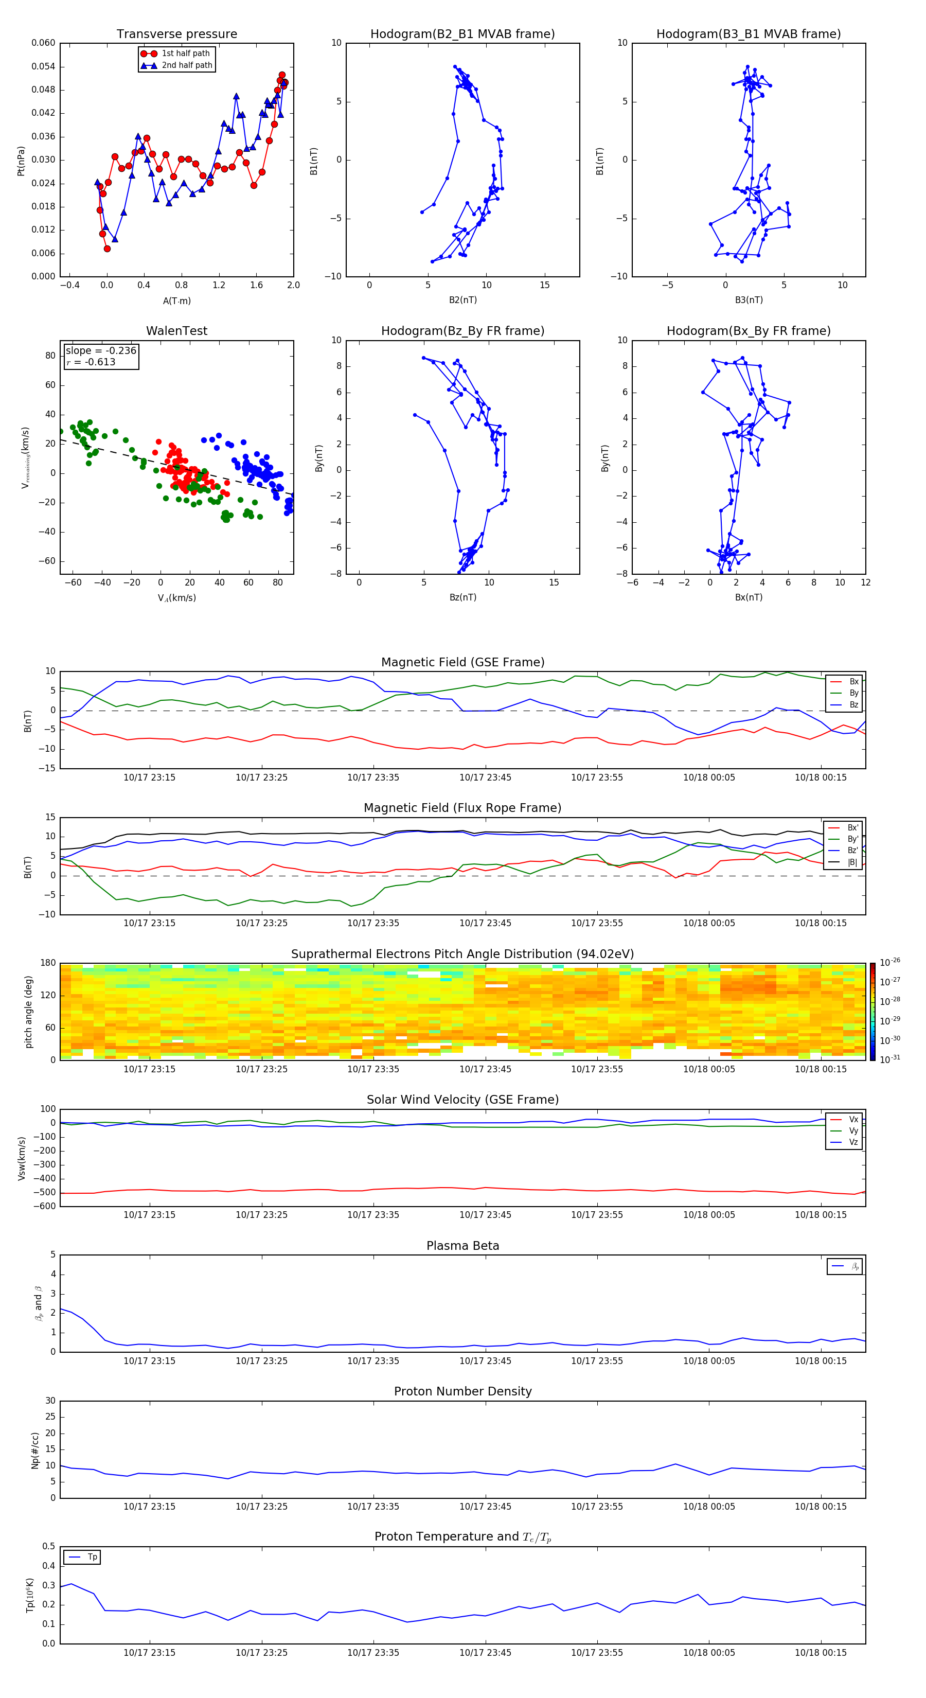Select the "pitch angle (deg)" axis label
The height and width of the screenshot is (1698, 926).
pyautogui.click(x=28, y=1012)
